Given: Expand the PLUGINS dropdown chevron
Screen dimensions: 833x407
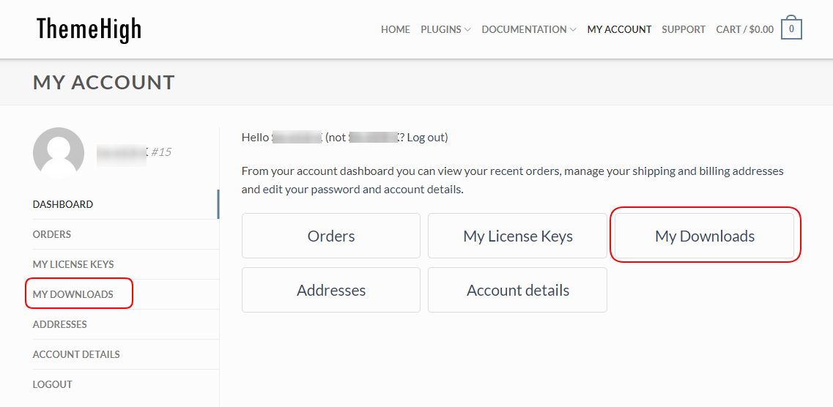Looking at the screenshot, I should point(467,30).
